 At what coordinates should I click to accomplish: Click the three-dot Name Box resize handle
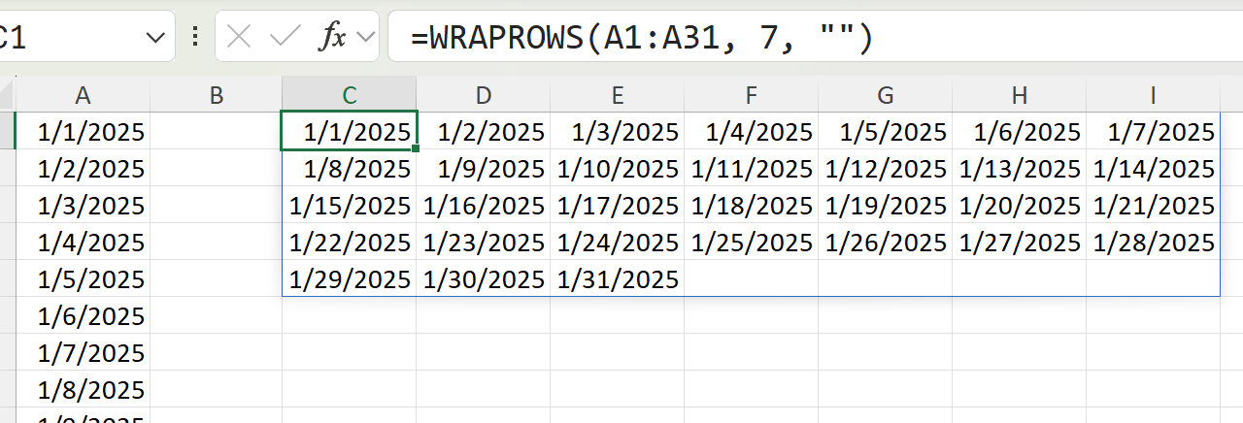point(195,38)
